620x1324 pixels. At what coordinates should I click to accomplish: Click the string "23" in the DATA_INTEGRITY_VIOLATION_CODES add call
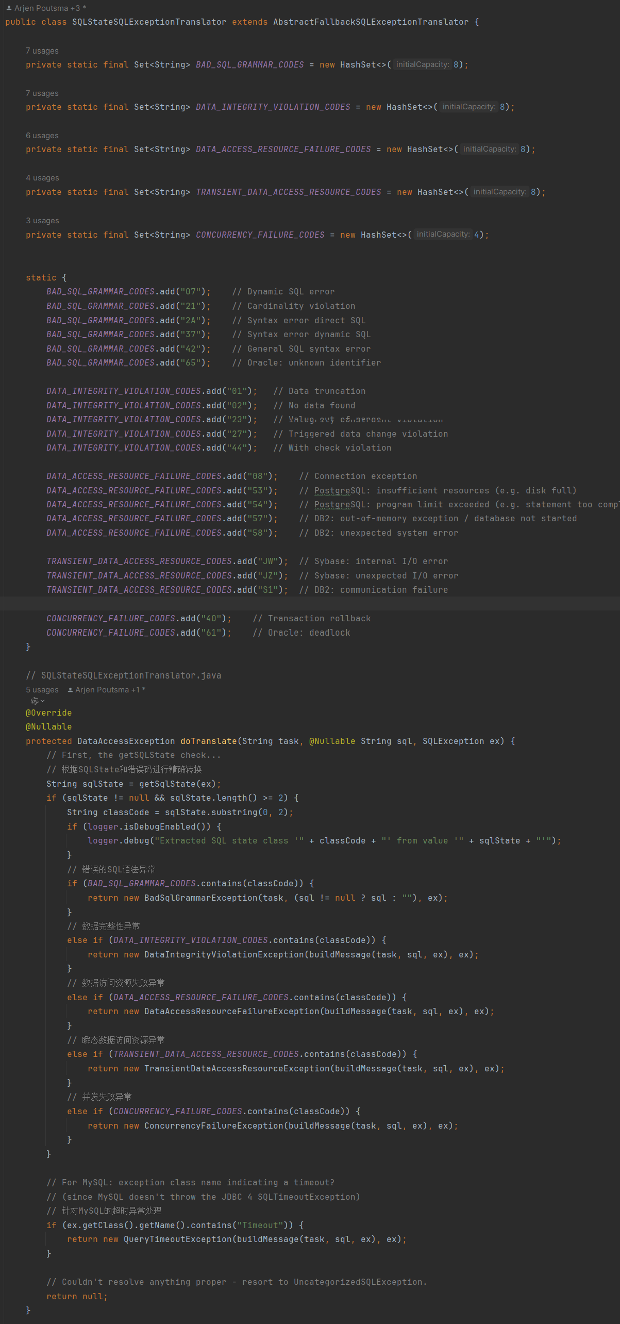237,420
